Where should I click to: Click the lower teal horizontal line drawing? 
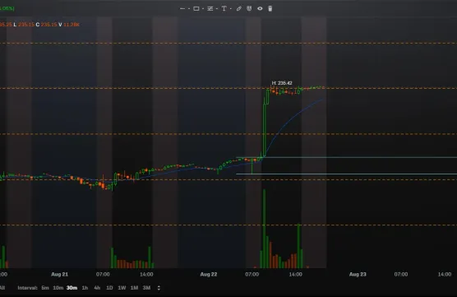pos(347,174)
